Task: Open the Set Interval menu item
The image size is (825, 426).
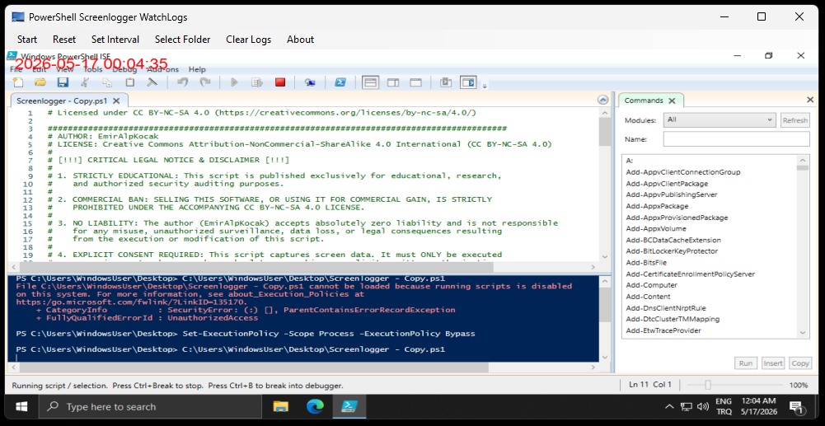Action: click(x=115, y=40)
